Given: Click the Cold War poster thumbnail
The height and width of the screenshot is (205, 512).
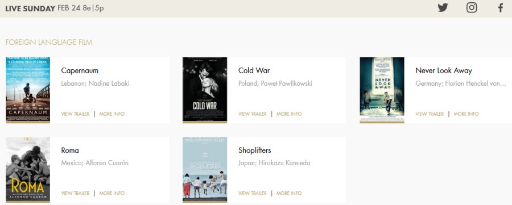Looking at the screenshot, I should 205,90.
